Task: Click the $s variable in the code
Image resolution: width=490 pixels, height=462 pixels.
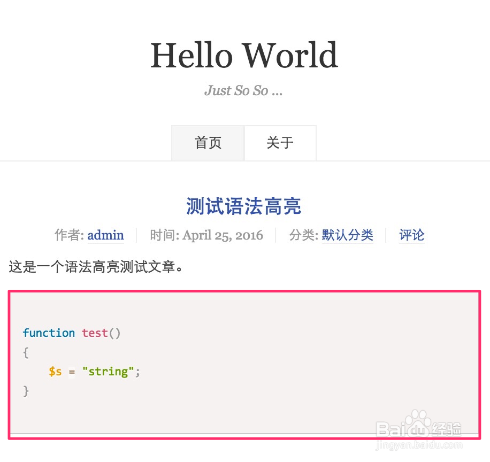Action: (x=56, y=371)
